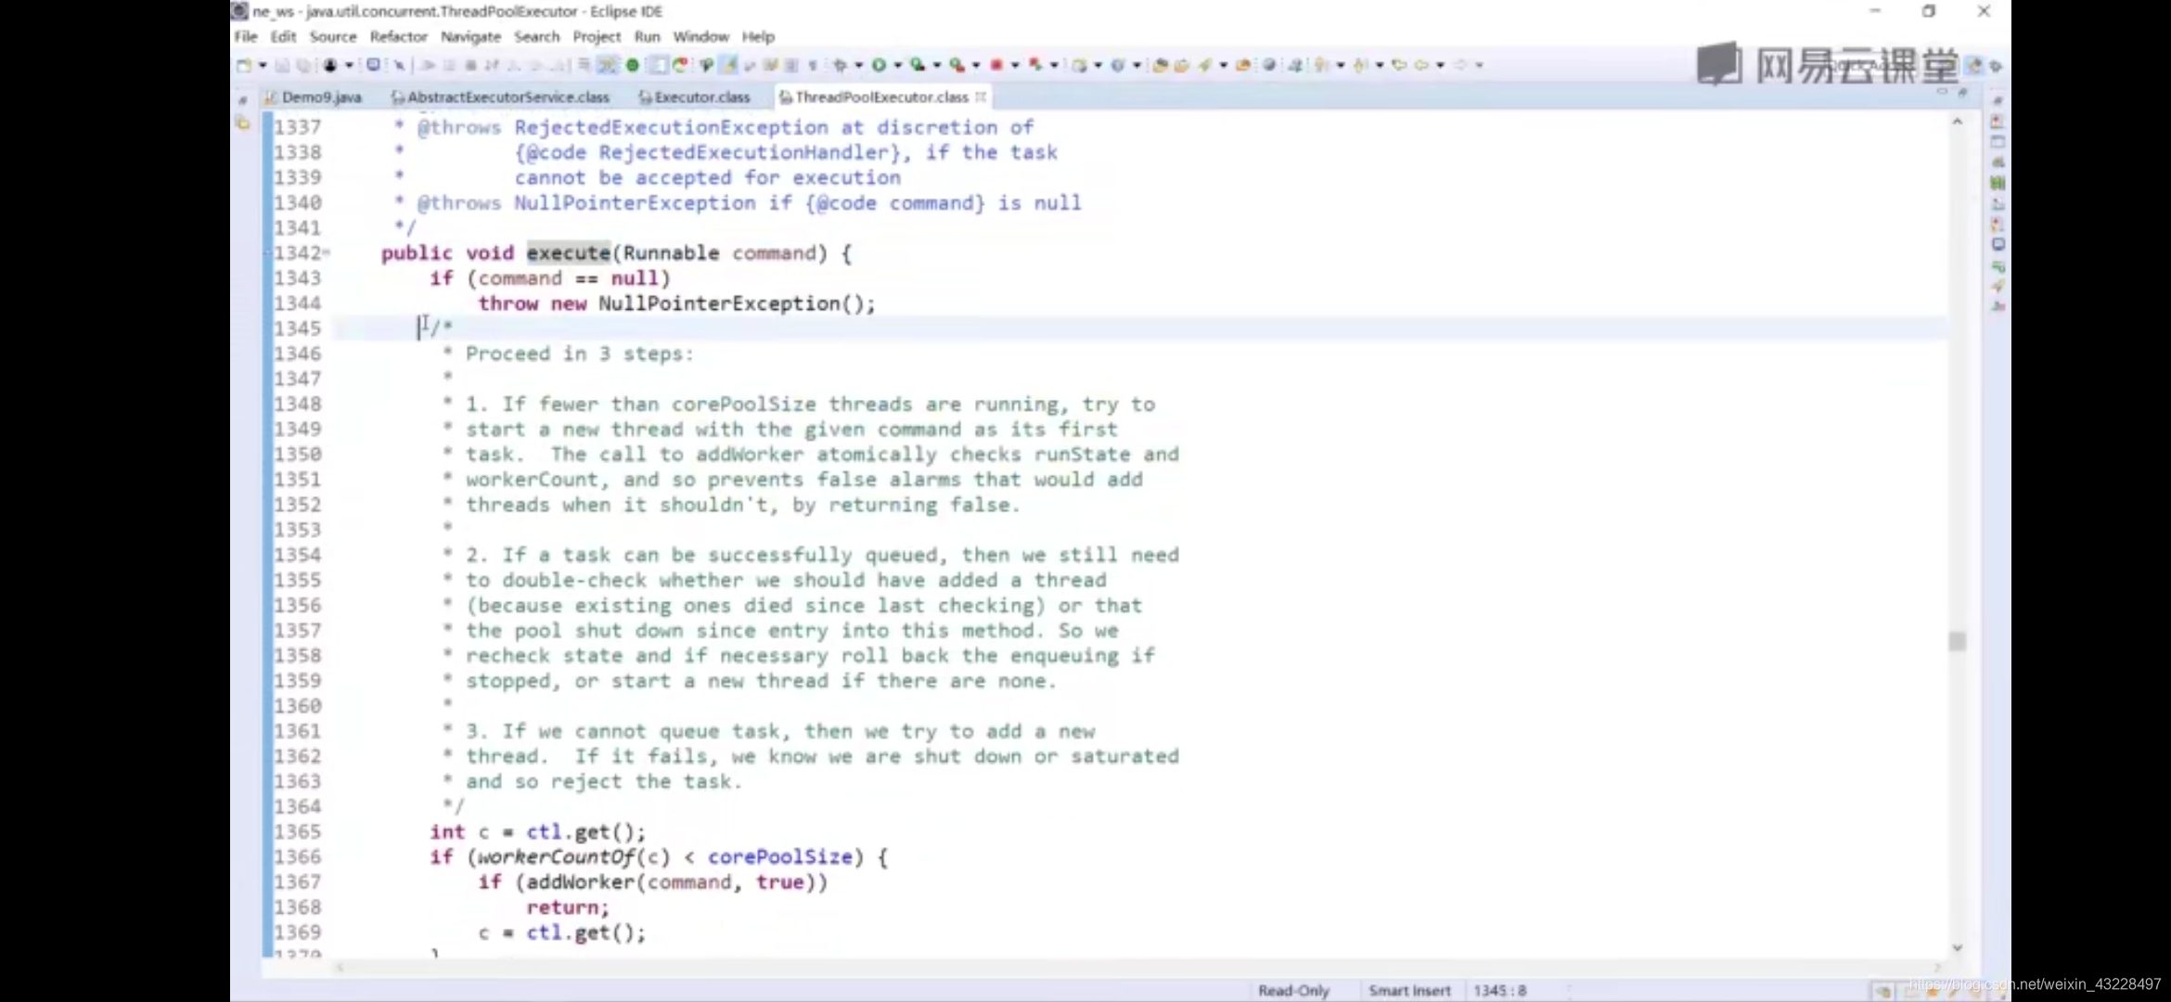
Task: Open the Back history dropdown arrow
Action: pos(1441,65)
